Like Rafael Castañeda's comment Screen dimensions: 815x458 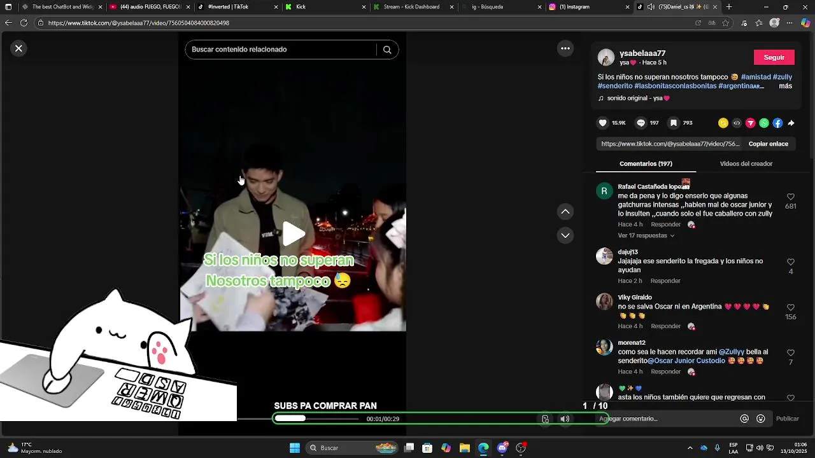(x=790, y=197)
